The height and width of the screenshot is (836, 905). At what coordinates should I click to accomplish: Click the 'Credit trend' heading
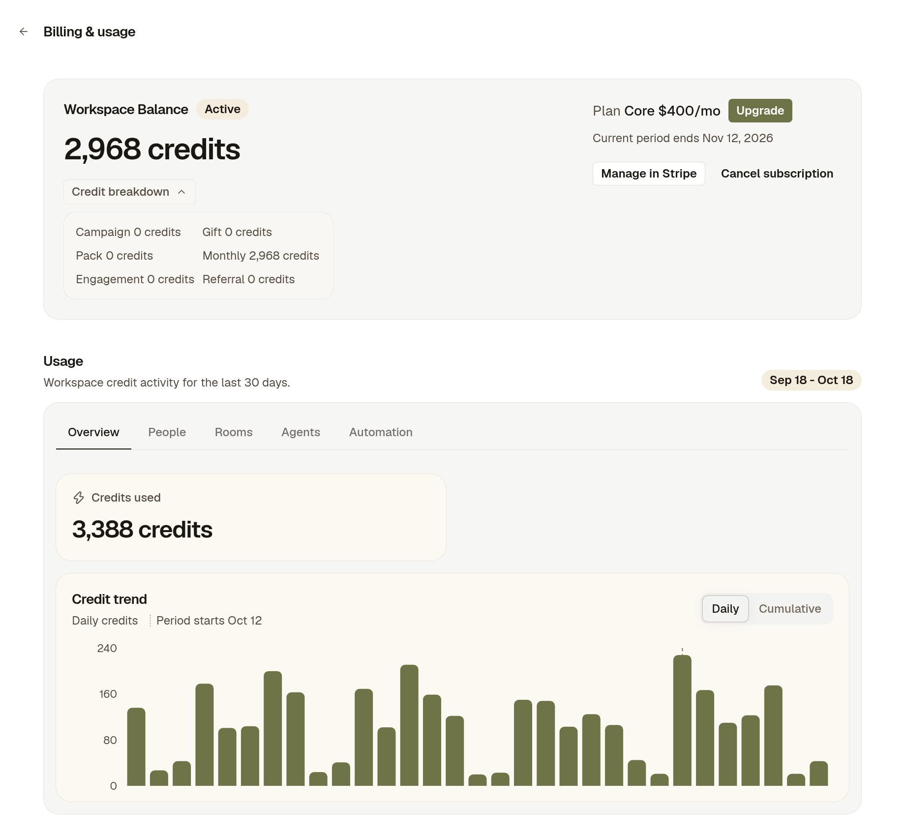[x=109, y=599]
